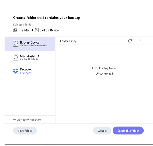
Task: Connect Dropbox account link
Action: pos(26,73)
